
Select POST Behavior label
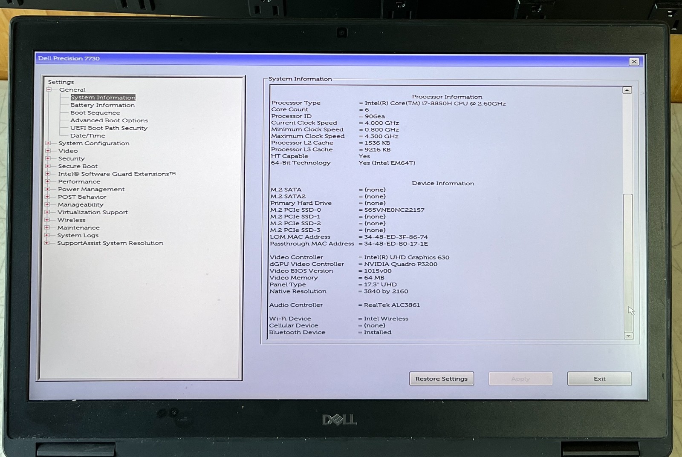[x=82, y=197]
